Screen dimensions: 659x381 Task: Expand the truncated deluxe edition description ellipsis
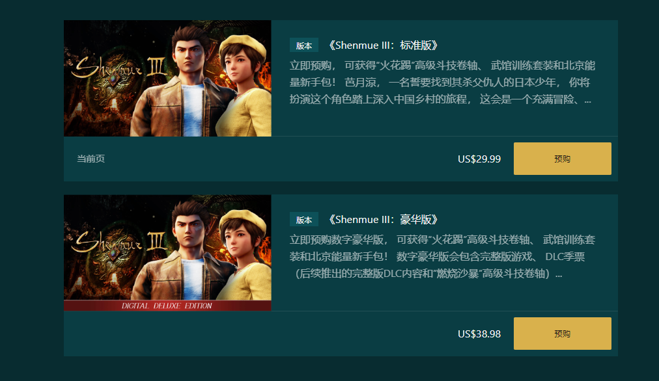(559, 275)
